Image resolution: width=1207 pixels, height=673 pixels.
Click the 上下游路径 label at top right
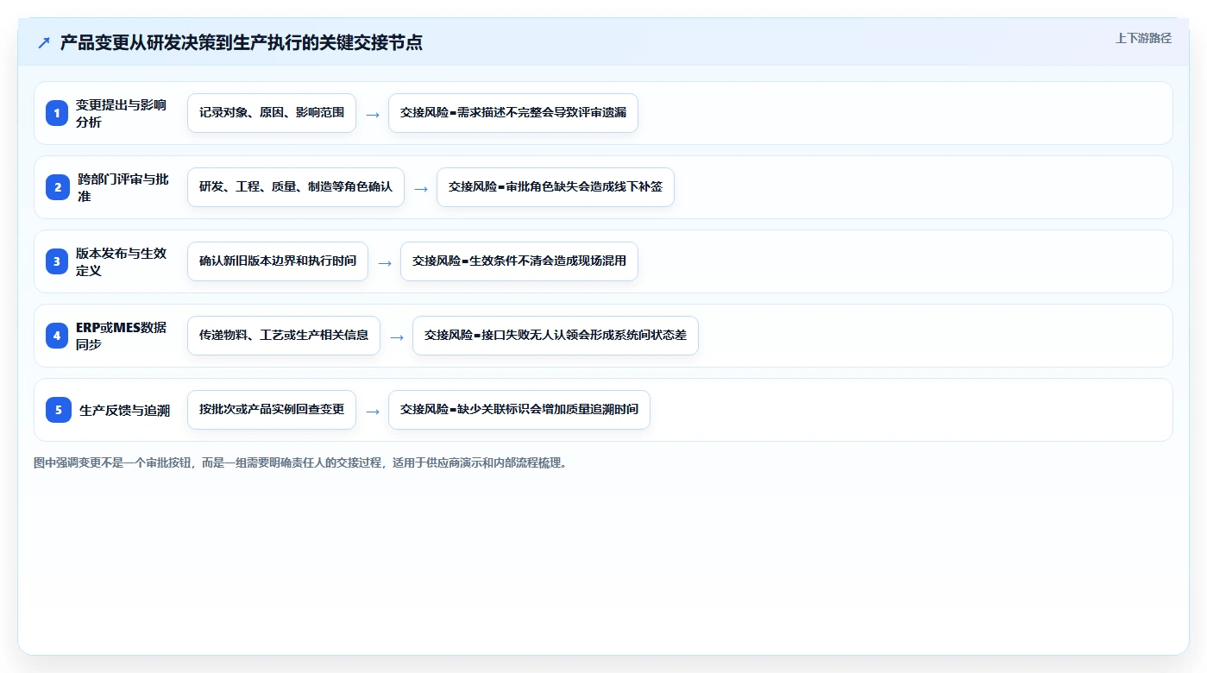point(1143,38)
